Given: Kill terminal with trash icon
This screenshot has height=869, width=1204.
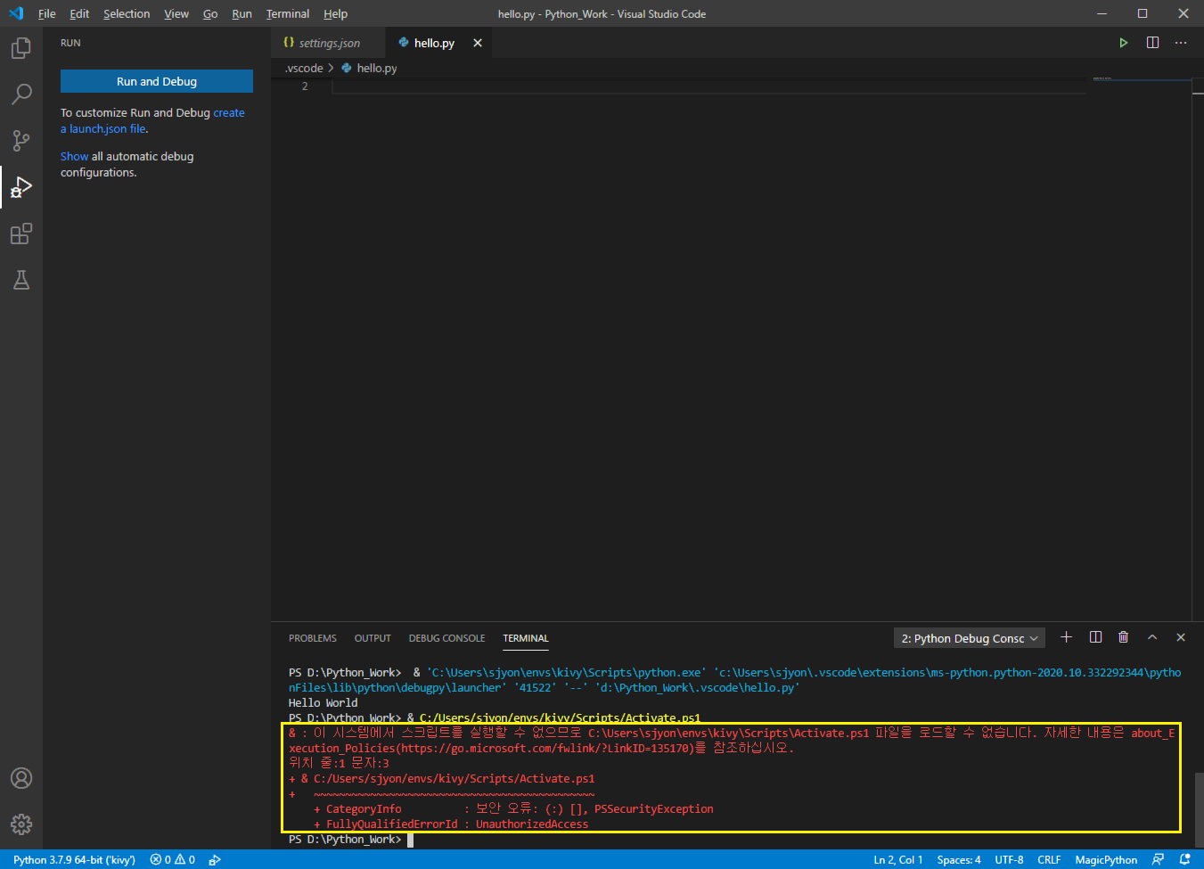Looking at the screenshot, I should (x=1124, y=637).
